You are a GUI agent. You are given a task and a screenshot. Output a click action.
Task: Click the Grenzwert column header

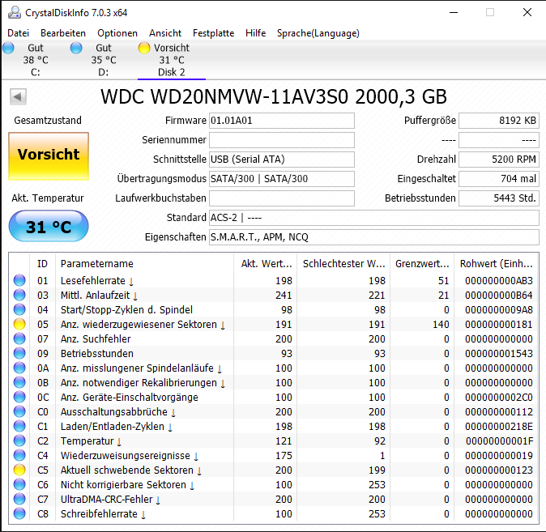click(x=422, y=264)
